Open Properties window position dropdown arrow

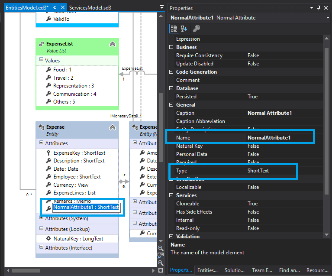pyautogui.click(x=312, y=8)
